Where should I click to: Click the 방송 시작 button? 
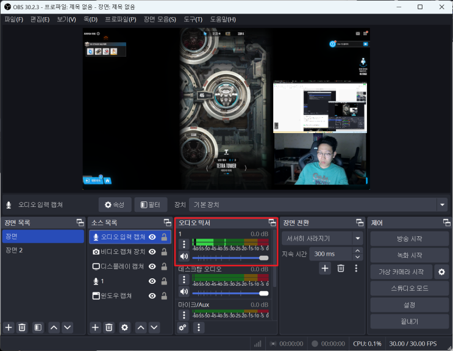point(408,239)
